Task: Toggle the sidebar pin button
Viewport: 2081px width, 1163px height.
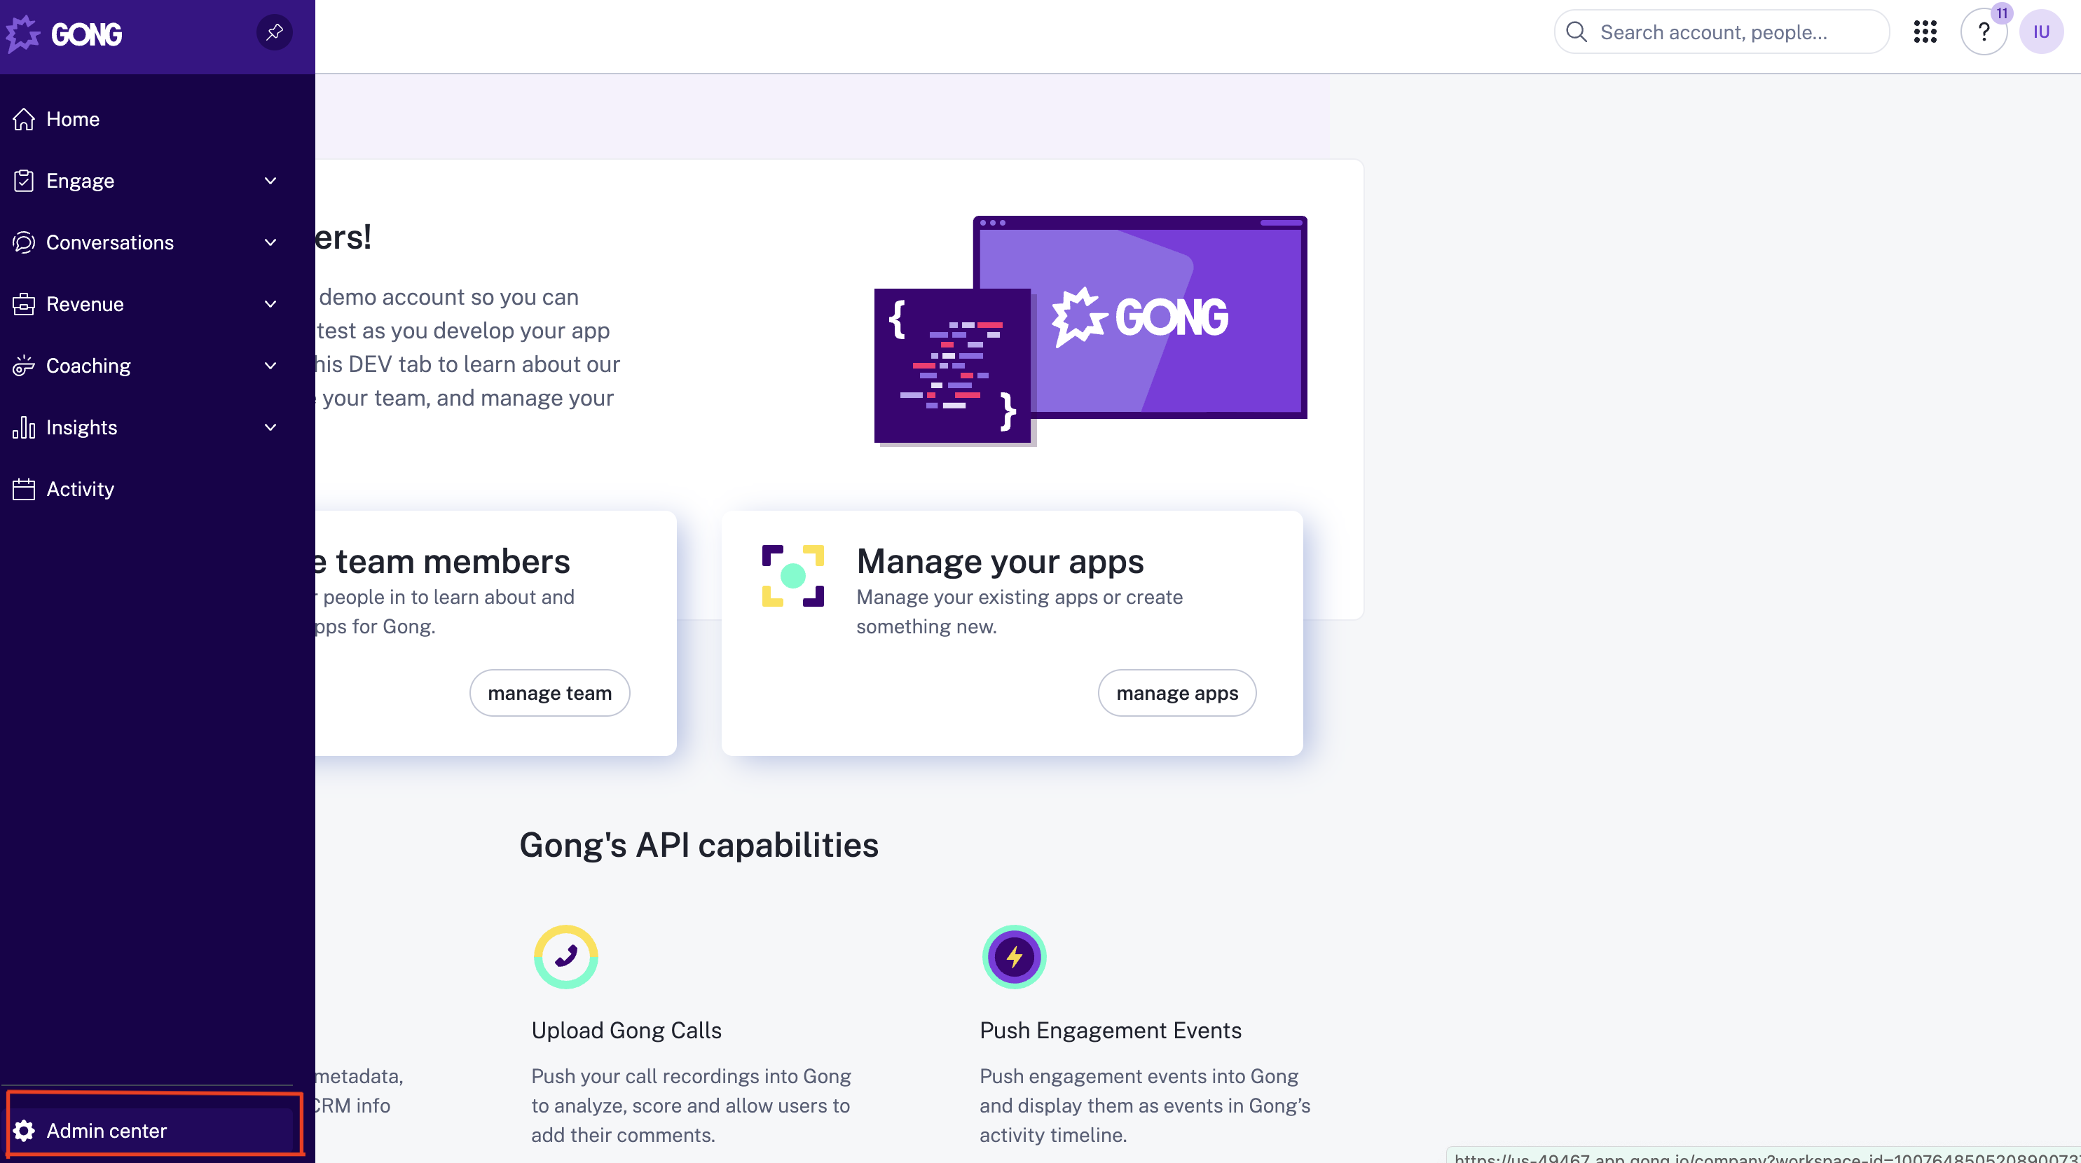Action: coord(275,32)
